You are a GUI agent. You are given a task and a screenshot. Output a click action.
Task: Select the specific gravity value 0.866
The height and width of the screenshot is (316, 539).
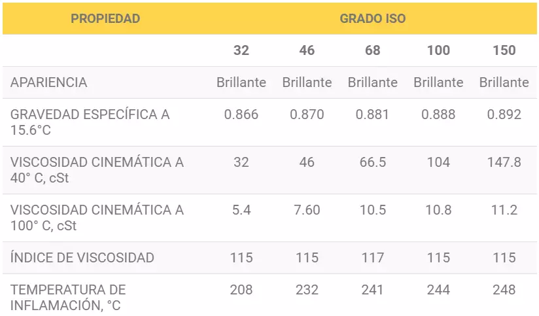click(241, 114)
